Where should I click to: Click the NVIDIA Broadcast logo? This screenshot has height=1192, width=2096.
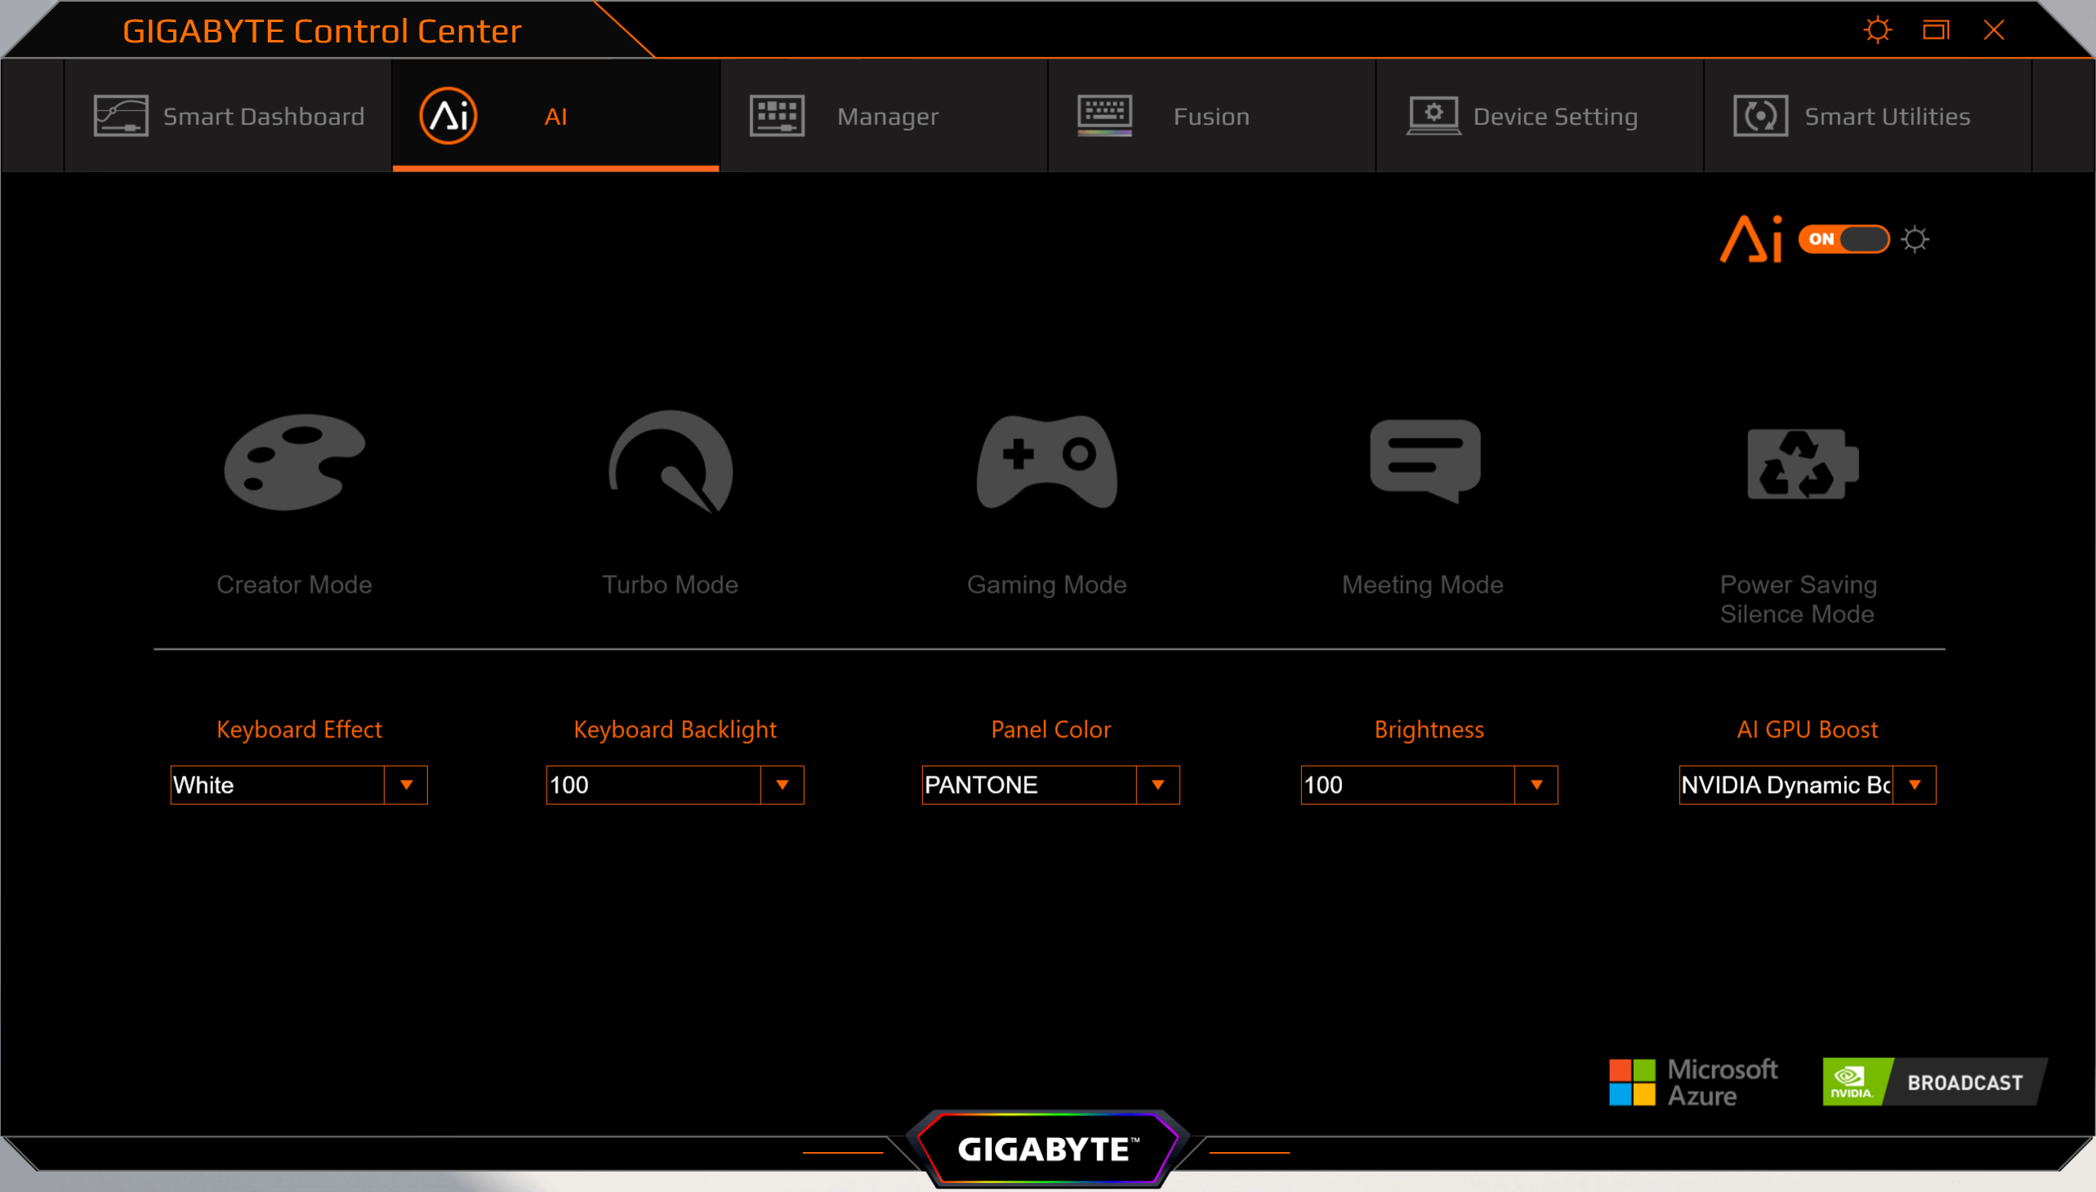(x=1933, y=1083)
